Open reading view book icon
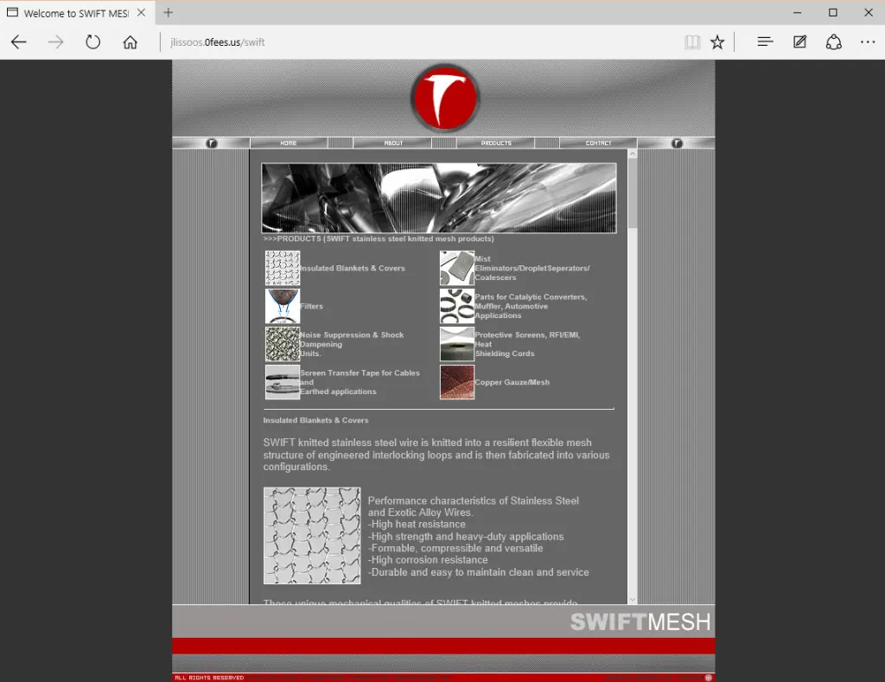 pos(692,41)
